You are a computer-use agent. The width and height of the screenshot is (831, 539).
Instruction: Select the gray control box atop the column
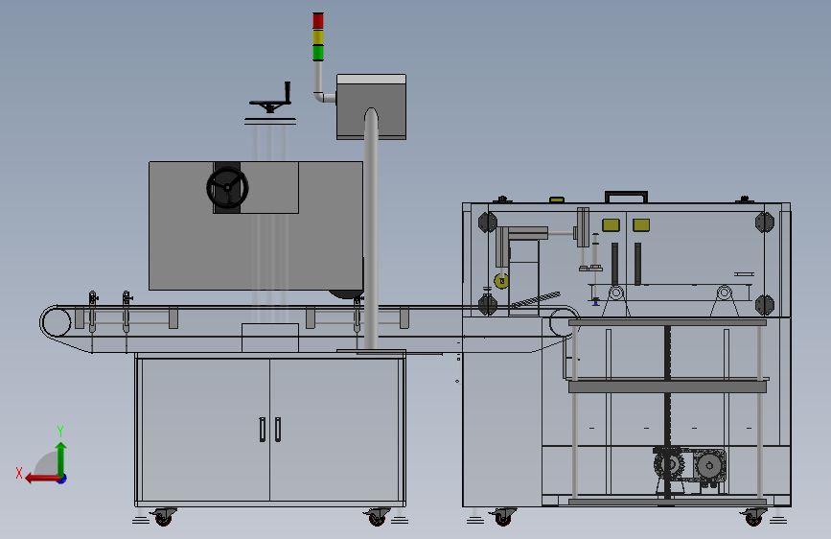click(x=372, y=106)
